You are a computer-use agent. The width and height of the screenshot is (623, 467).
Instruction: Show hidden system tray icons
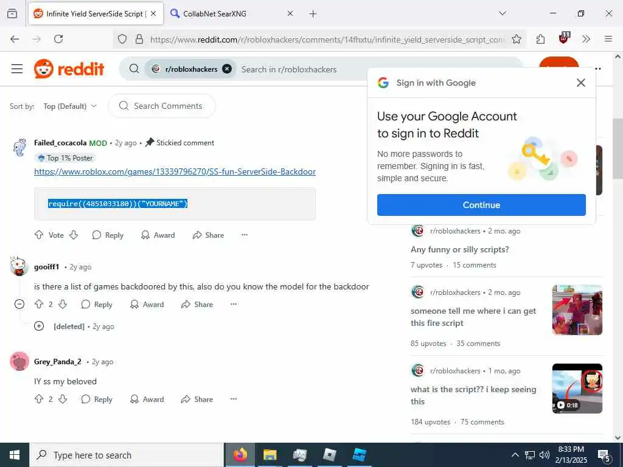515,455
